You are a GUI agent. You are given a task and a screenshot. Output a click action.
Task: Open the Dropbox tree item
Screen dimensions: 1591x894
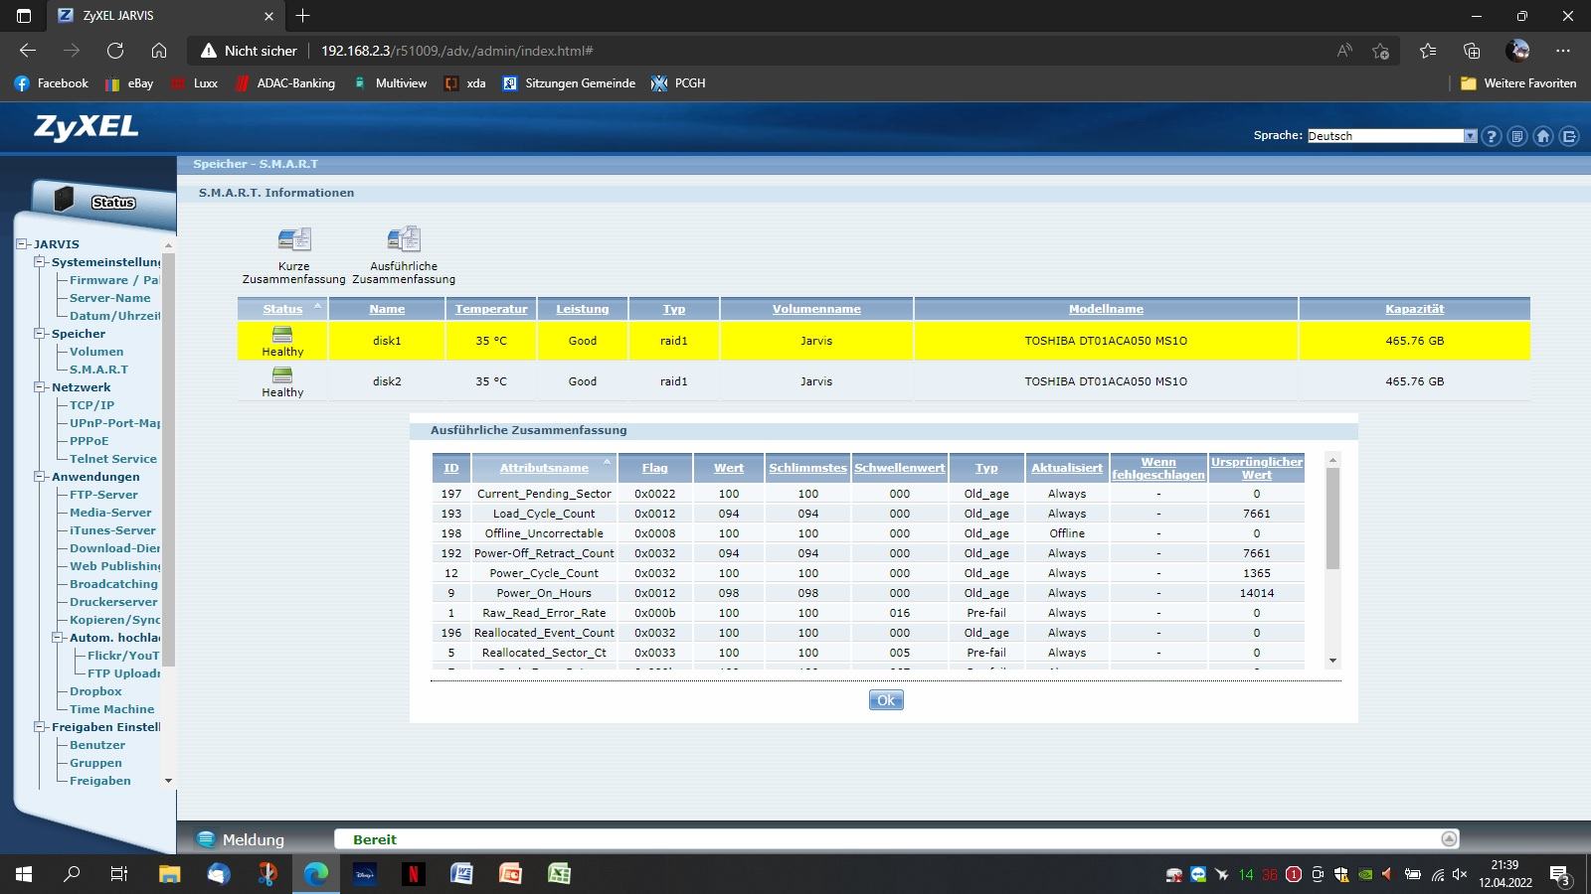pos(95,691)
